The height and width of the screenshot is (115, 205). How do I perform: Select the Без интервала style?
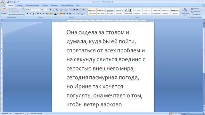click(x=101, y=11)
